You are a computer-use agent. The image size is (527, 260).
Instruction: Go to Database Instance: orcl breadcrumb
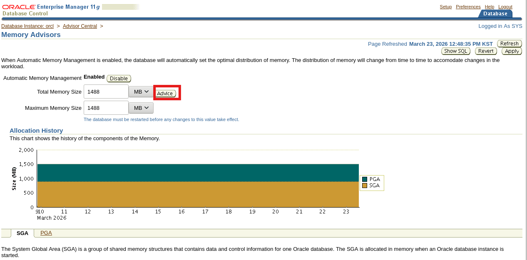tap(27, 26)
